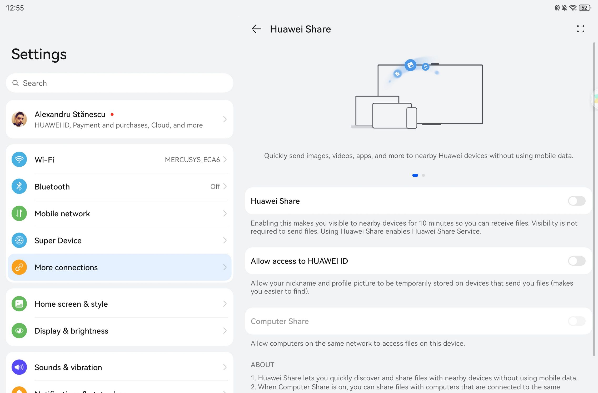Click the Settings Search field

pos(119,83)
